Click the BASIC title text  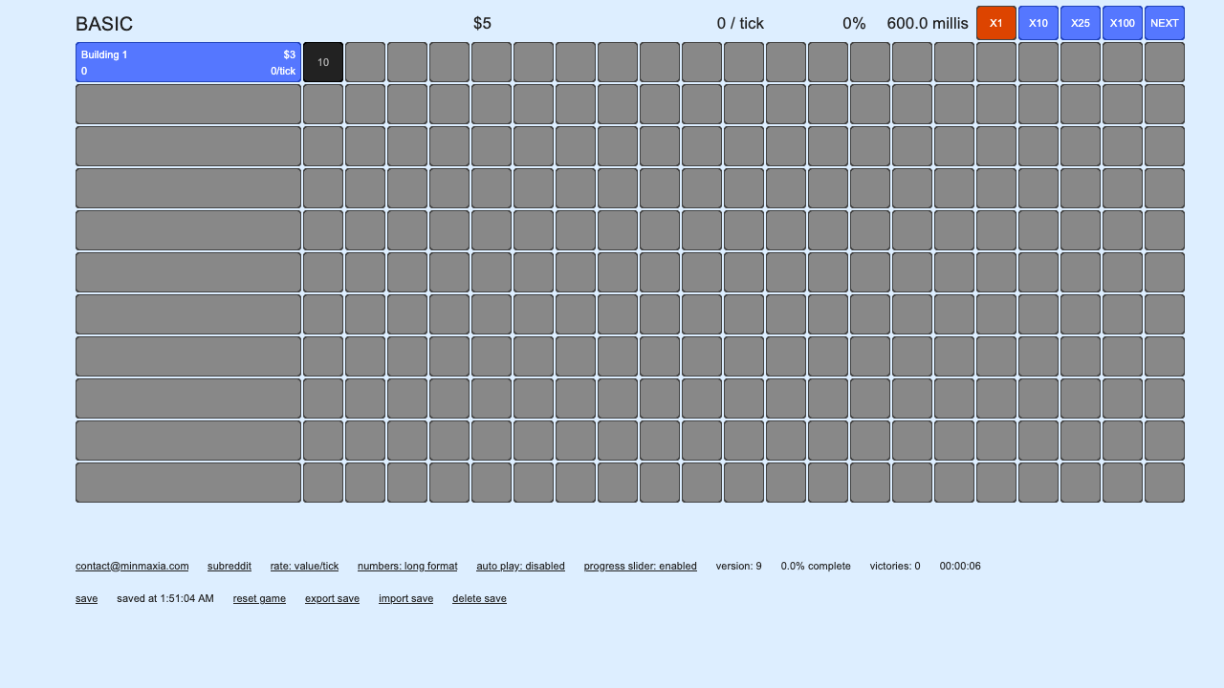[x=104, y=24]
